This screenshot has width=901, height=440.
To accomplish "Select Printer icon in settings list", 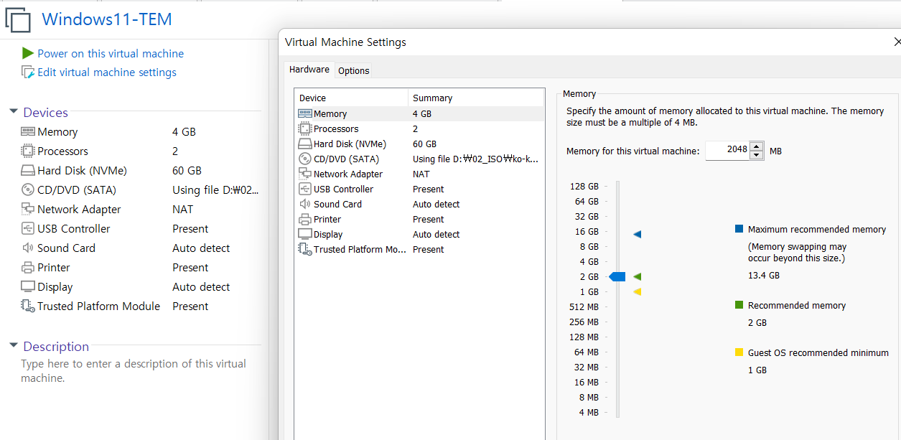I will point(305,219).
